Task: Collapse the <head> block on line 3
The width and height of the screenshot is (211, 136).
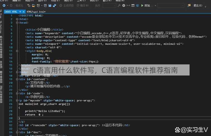Action: [x=17, y=23]
